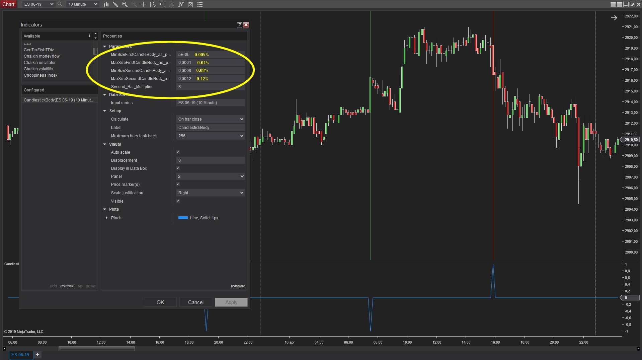Click the zoom in magnifier icon

click(125, 4)
